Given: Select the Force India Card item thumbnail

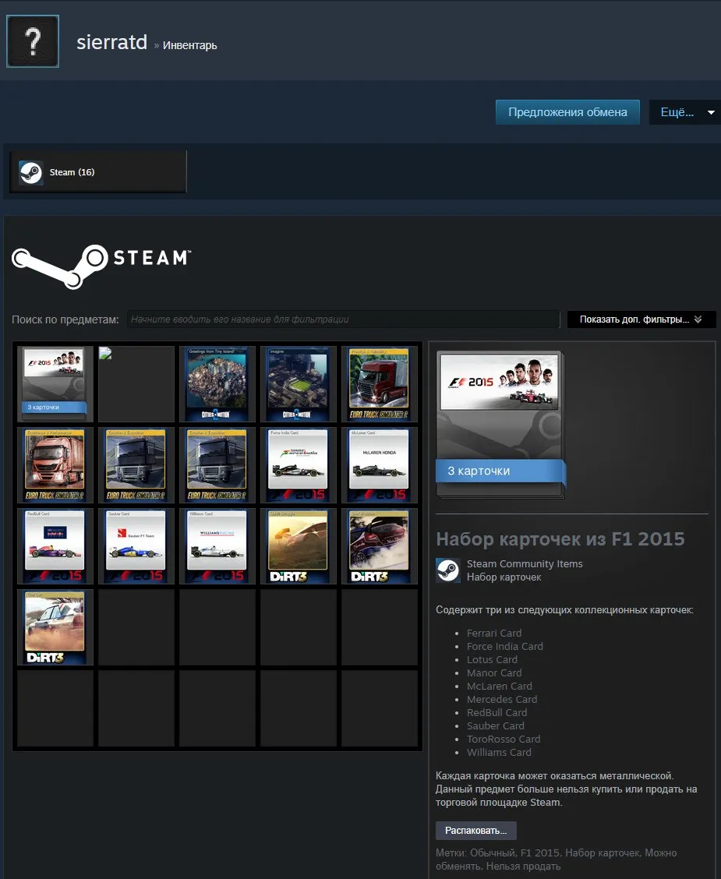Looking at the screenshot, I should 299,465.
